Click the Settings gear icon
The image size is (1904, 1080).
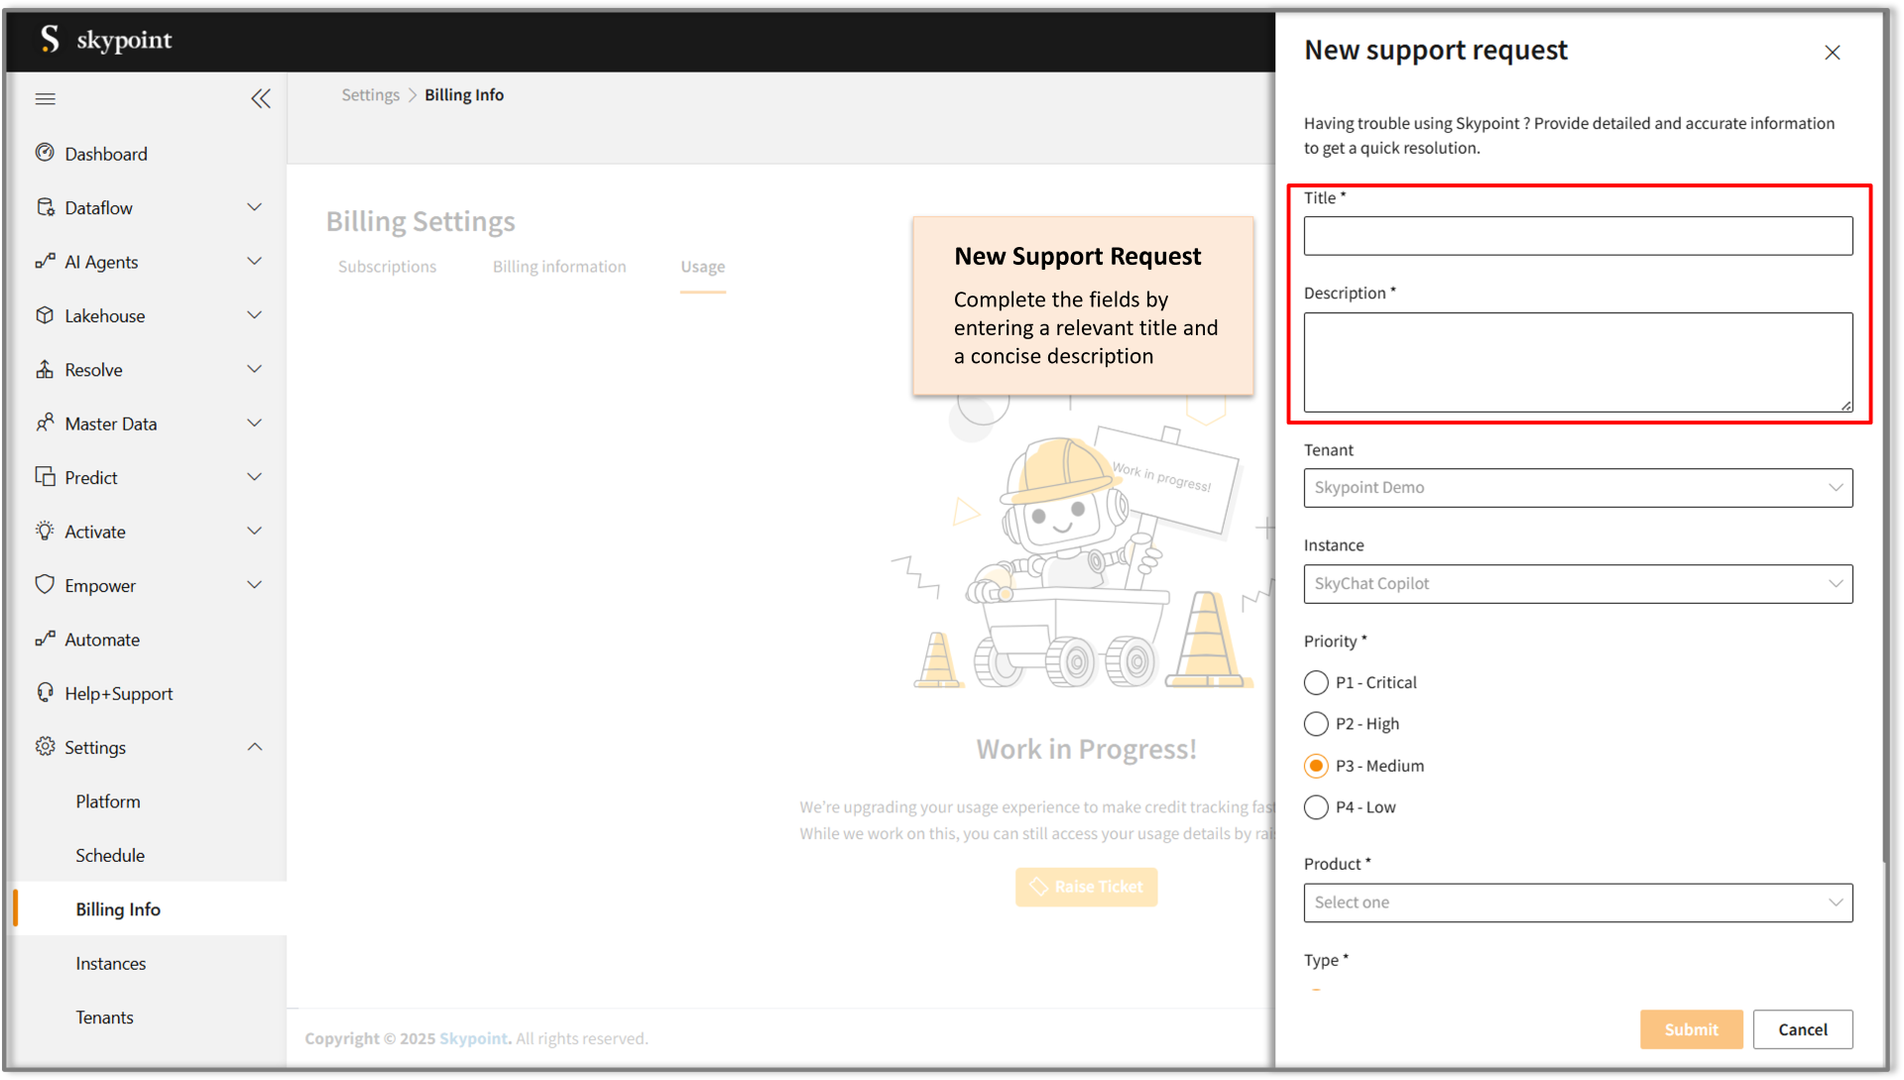click(45, 747)
